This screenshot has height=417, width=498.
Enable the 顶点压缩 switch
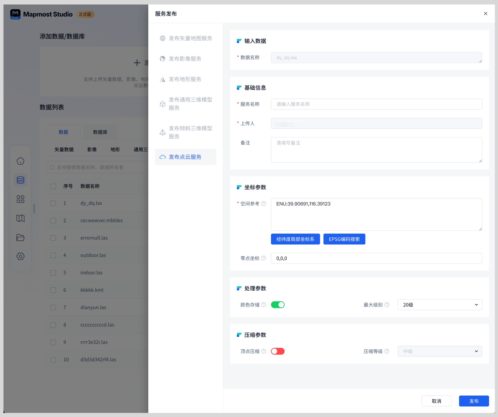[x=278, y=351]
